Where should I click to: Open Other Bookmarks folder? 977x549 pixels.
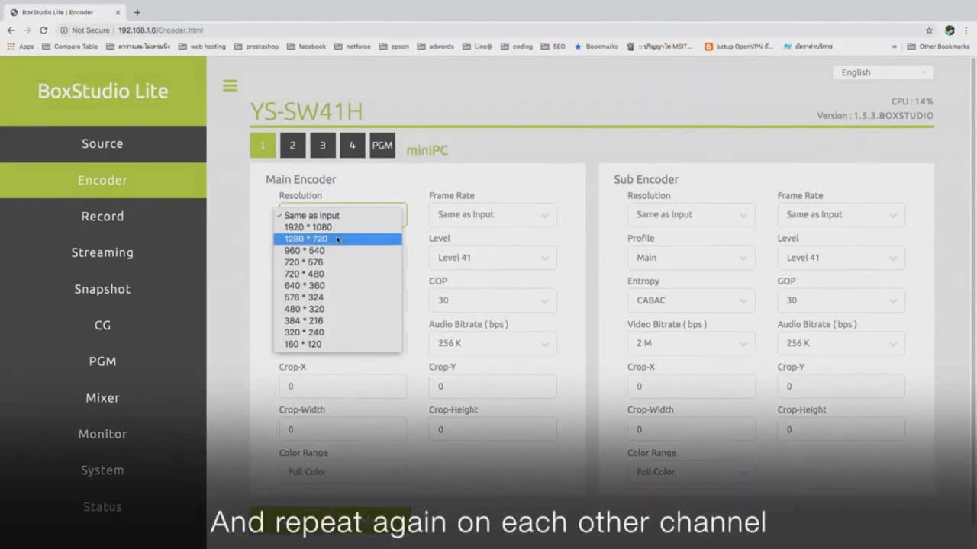pyautogui.click(x=938, y=47)
